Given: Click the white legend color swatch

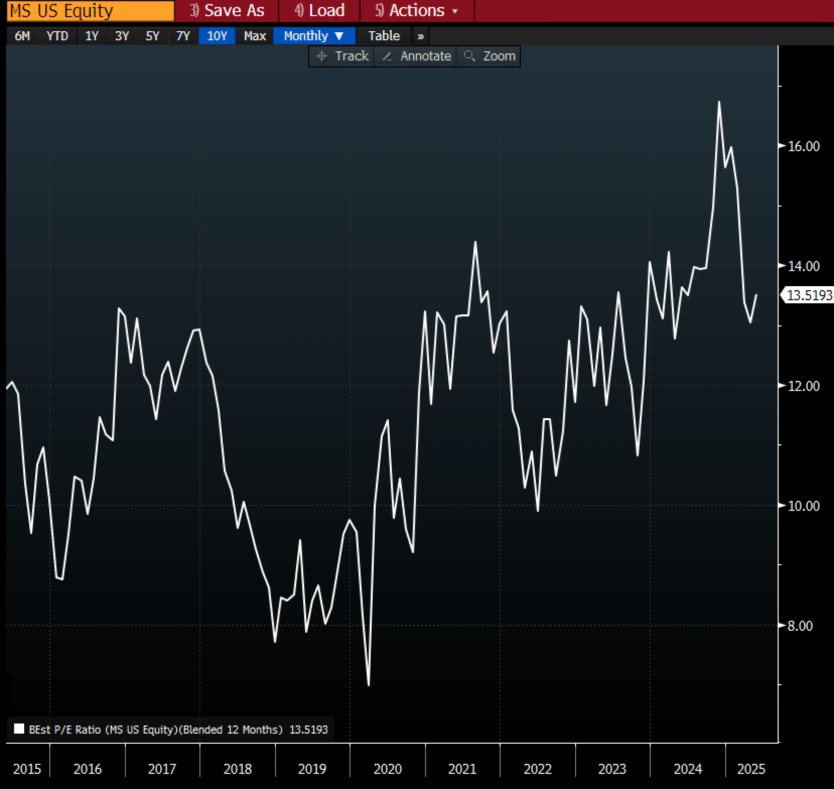Looking at the screenshot, I should 19,729.
